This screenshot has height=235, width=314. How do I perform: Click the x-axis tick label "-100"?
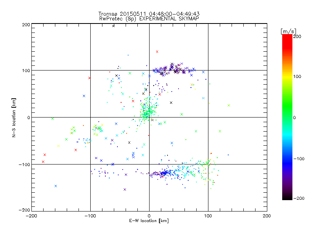[x=90, y=216]
